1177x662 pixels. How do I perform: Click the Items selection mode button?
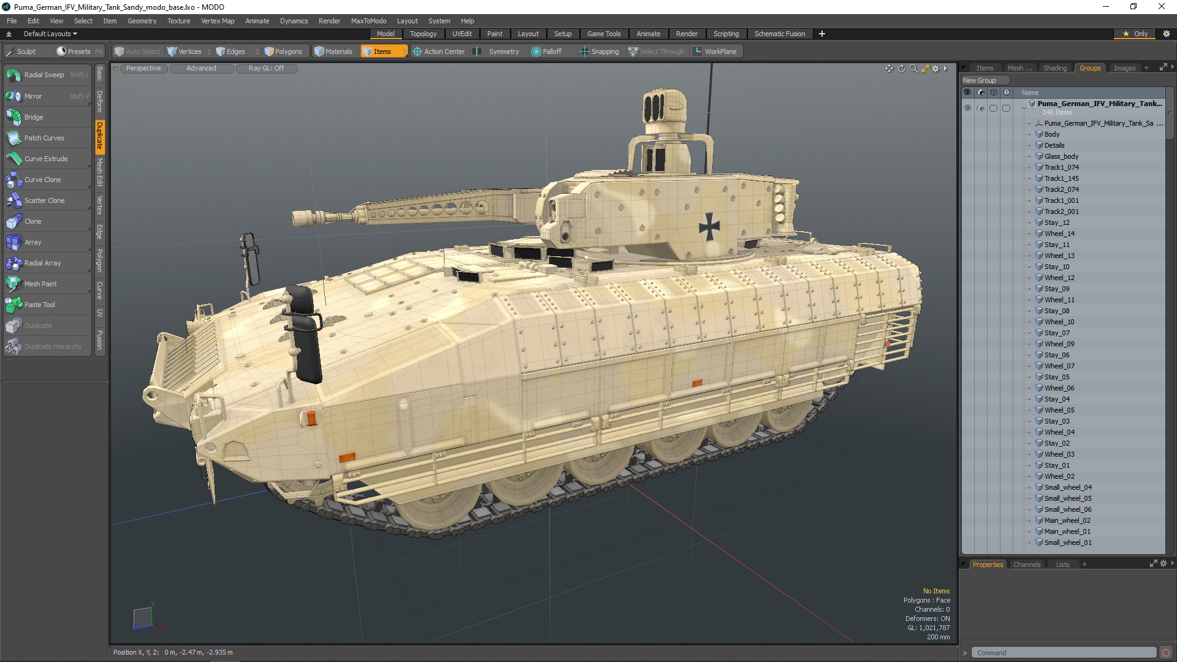coord(383,51)
